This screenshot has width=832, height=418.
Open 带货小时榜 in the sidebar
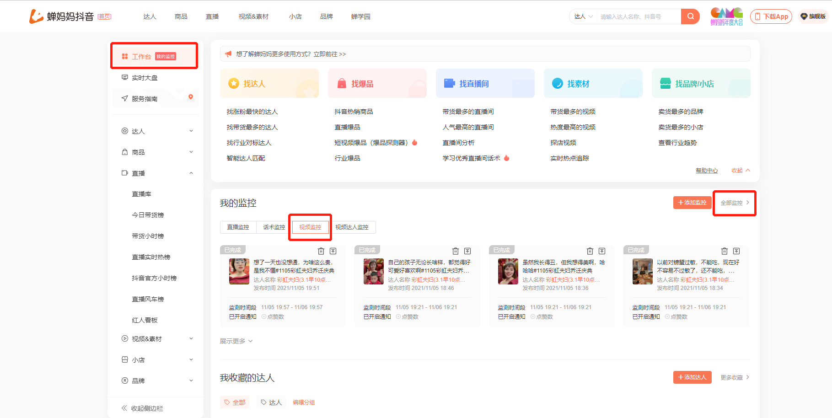148,236
